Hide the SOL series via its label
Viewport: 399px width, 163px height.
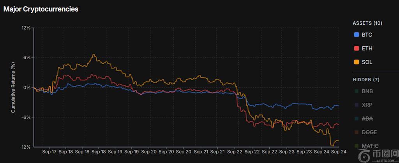click(x=367, y=62)
